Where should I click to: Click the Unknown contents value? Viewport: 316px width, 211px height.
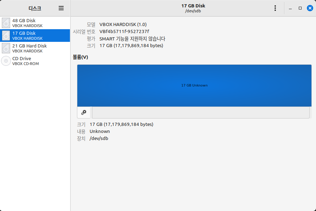click(x=100, y=131)
